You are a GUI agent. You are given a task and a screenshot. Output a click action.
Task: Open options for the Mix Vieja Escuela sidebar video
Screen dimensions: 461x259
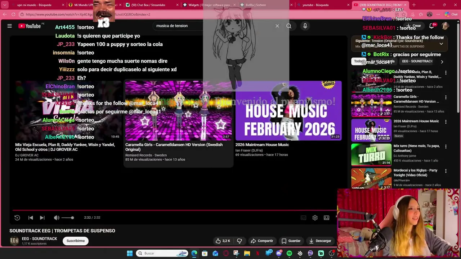point(446,73)
